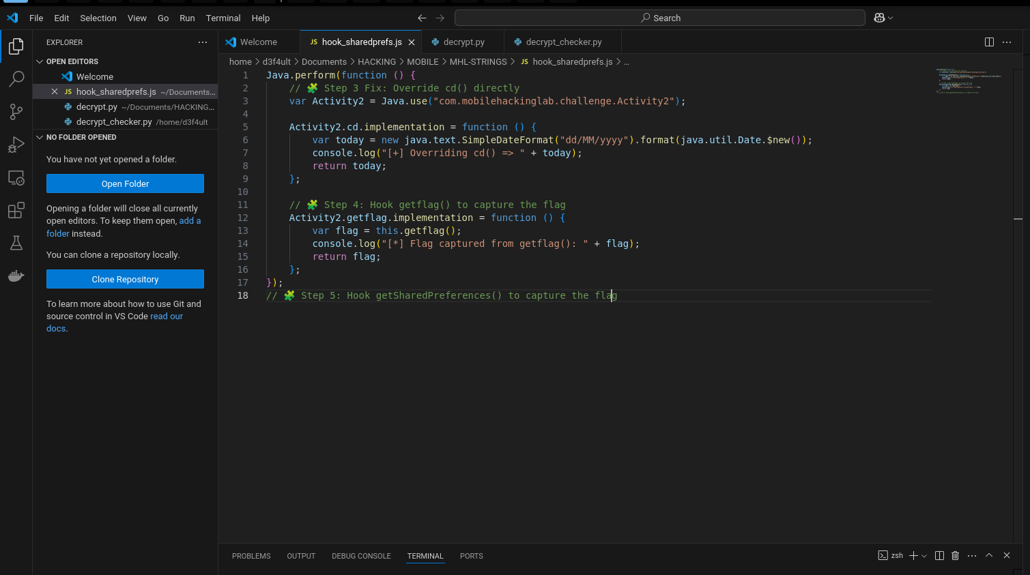Click the hook_sharedprefs.js breadcrumb item
The height and width of the screenshot is (575, 1030).
pyautogui.click(x=567, y=61)
